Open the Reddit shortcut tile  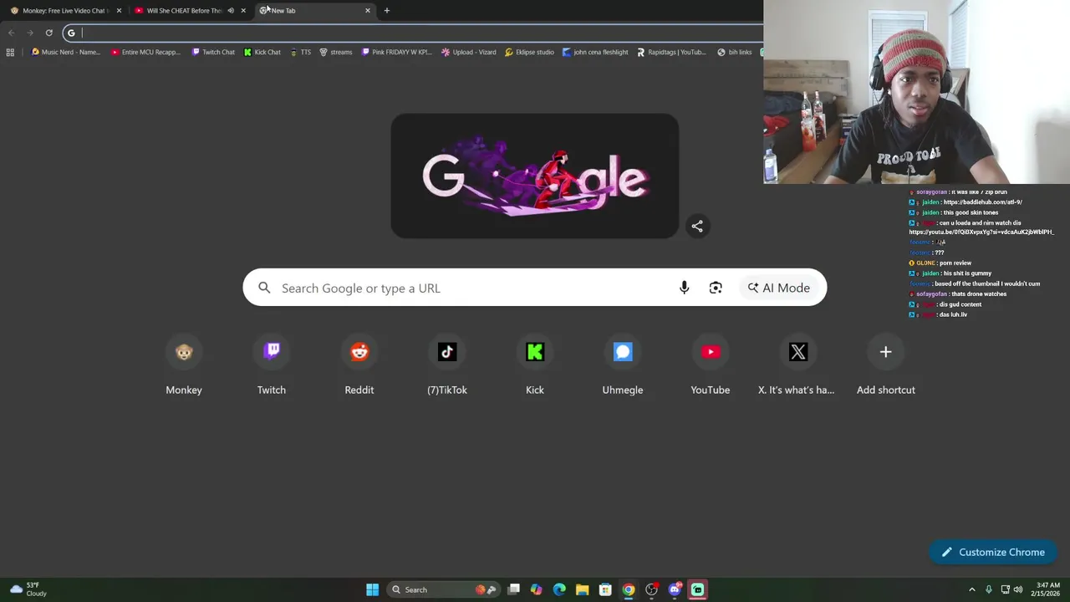tap(359, 366)
